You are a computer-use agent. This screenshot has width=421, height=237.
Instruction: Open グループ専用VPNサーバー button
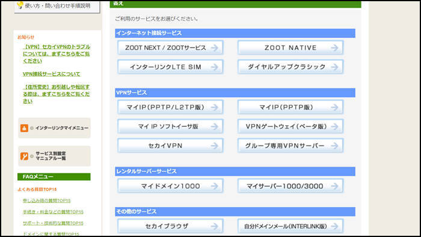(x=290, y=146)
